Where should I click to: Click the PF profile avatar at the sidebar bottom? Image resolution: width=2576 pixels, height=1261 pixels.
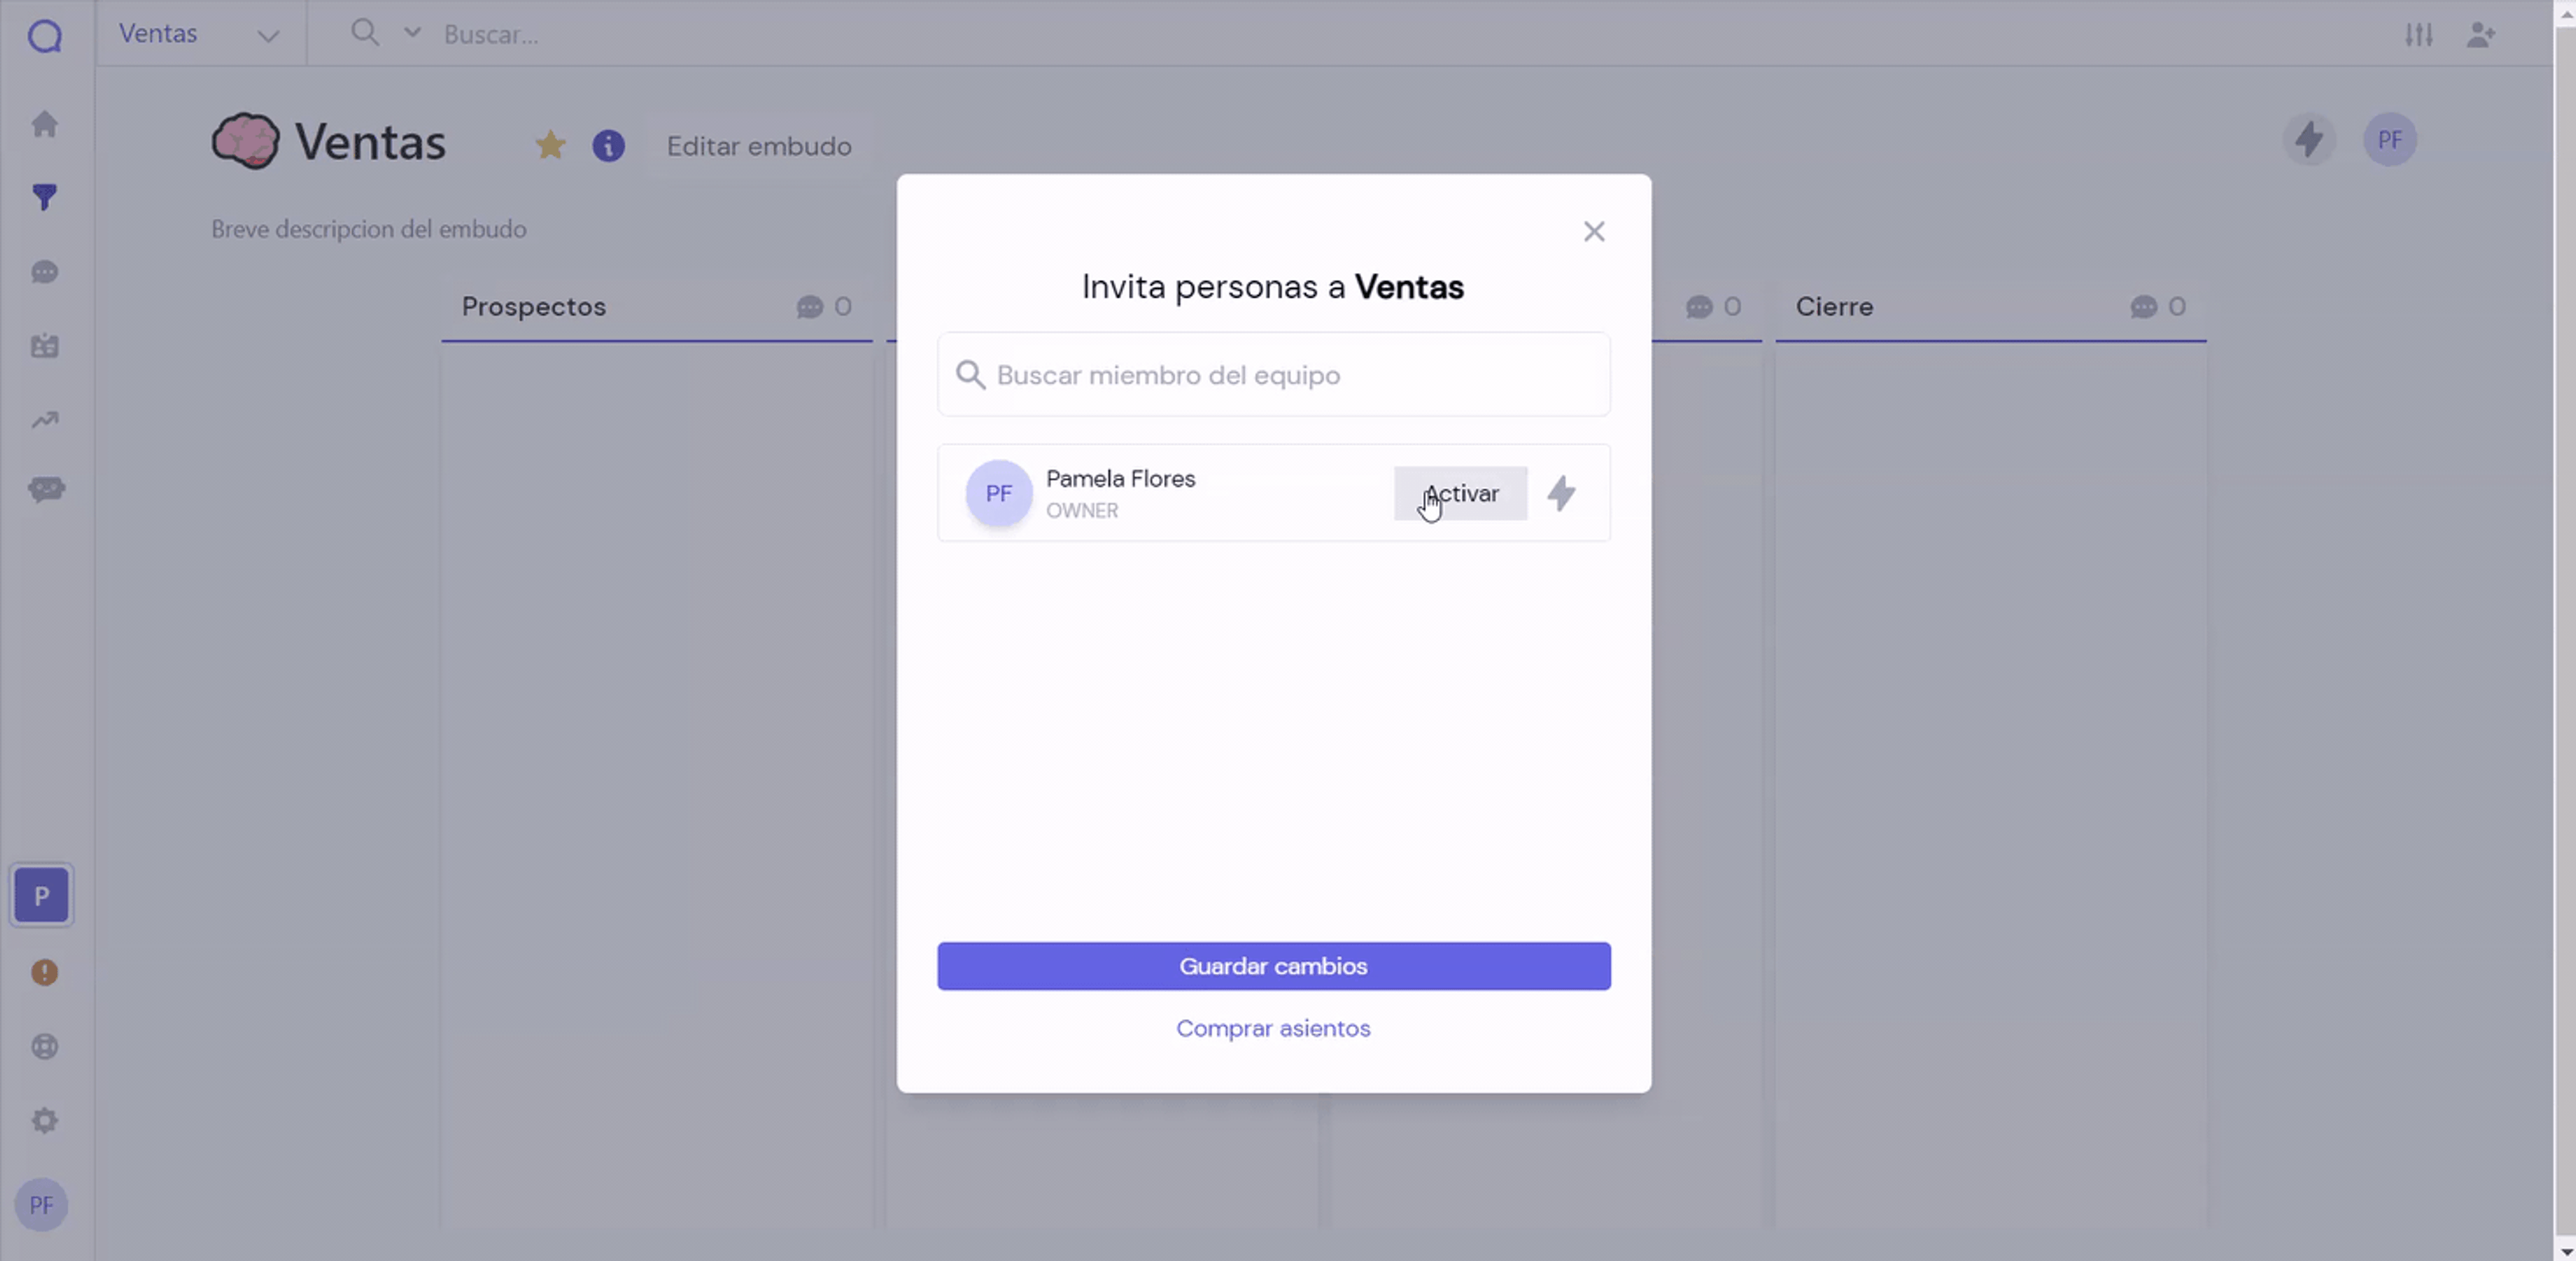[x=41, y=1204]
